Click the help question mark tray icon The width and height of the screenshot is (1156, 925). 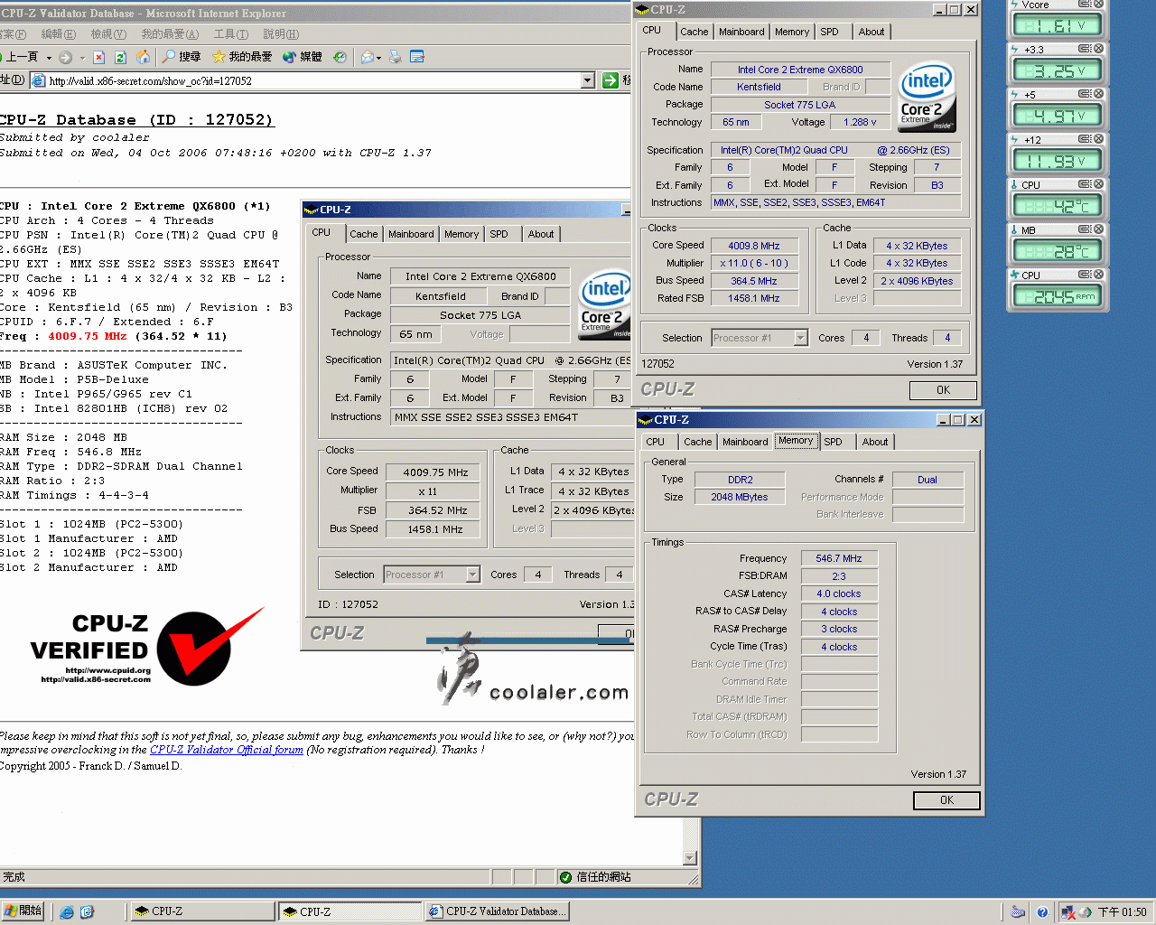click(1042, 912)
